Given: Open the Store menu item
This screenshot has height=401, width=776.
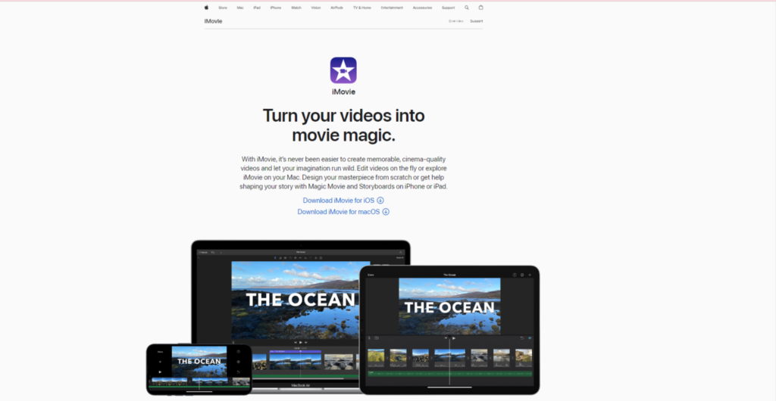Looking at the screenshot, I should pos(223,8).
